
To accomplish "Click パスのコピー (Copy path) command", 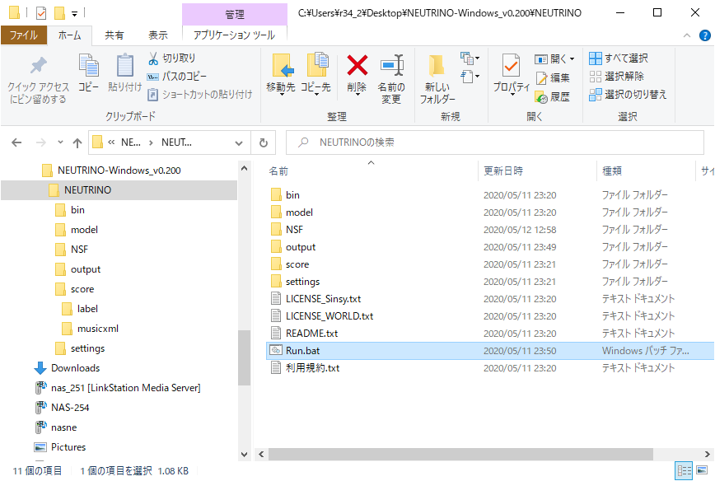I will pyautogui.click(x=177, y=77).
